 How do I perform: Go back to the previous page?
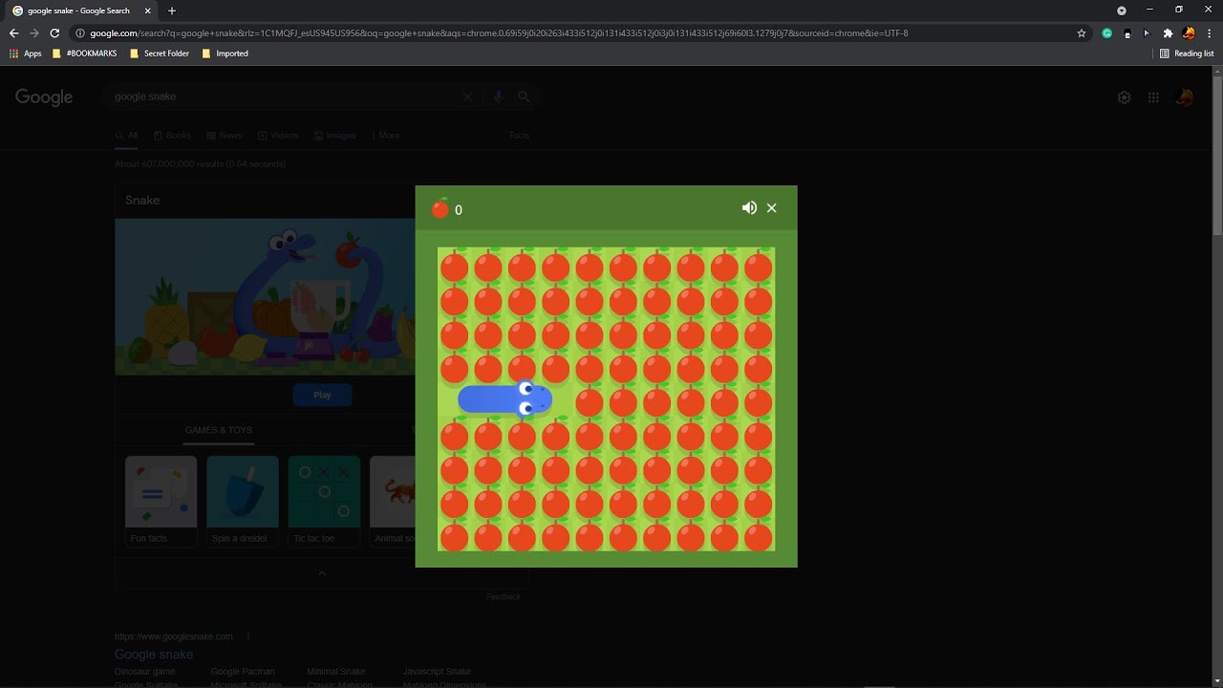click(x=13, y=33)
